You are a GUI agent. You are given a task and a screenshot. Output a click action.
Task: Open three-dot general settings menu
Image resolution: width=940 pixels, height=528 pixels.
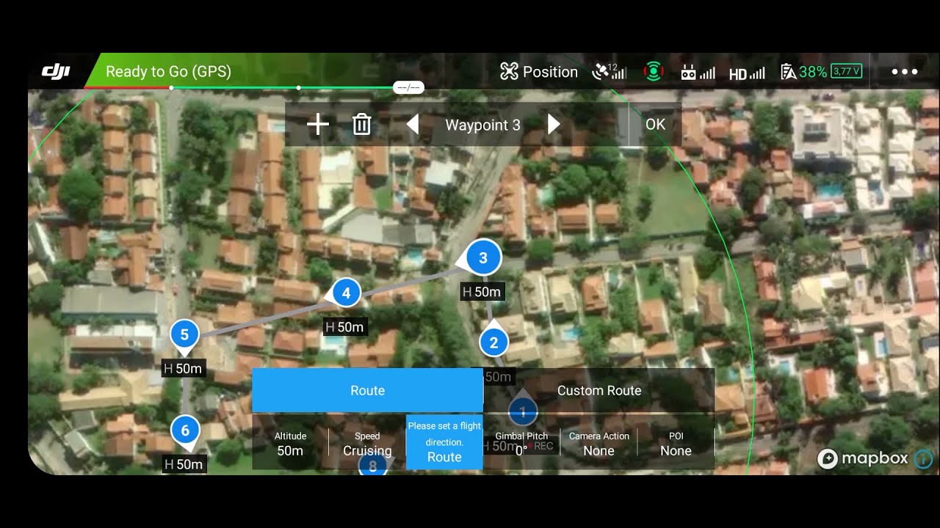point(904,72)
